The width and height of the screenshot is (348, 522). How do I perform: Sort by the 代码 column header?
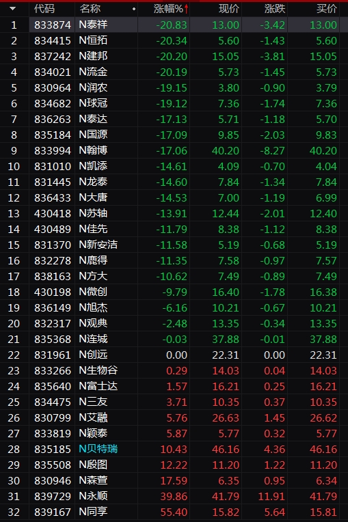coord(44,9)
